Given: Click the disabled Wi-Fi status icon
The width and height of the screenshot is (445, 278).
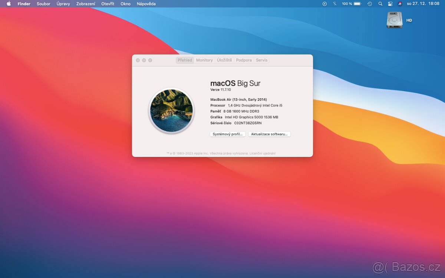Looking at the screenshot, I should 334,4.
